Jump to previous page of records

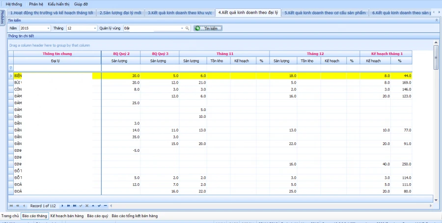point(18,206)
